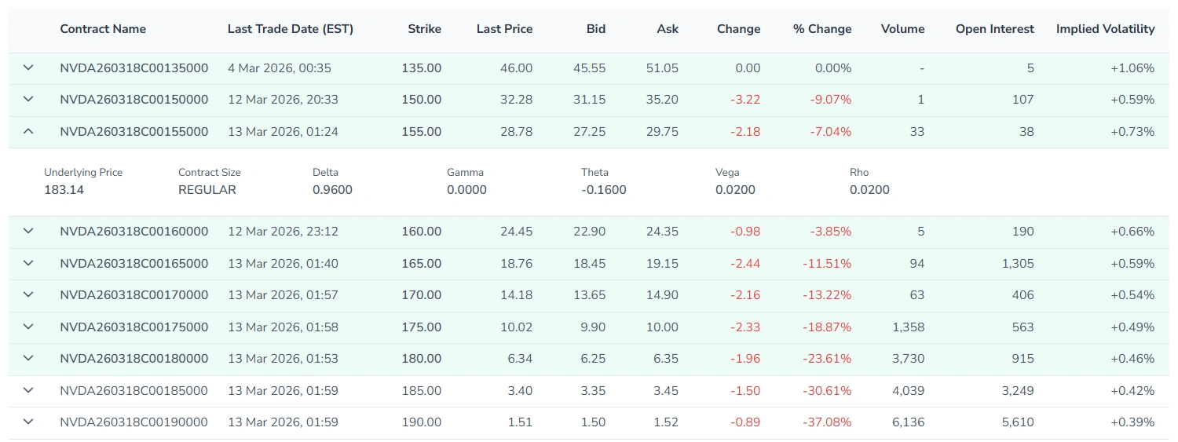Select contract name NVDA260318C00190000
Screen dimensions: 1178x442
click(x=134, y=422)
